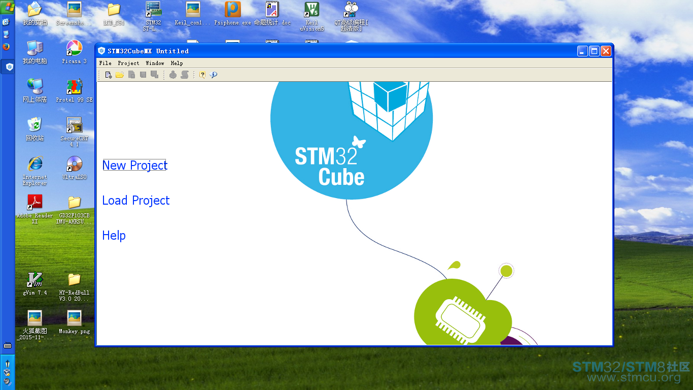Select the Keil uVision5 shortcut
The width and height of the screenshot is (693, 390).
[x=312, y=16]
